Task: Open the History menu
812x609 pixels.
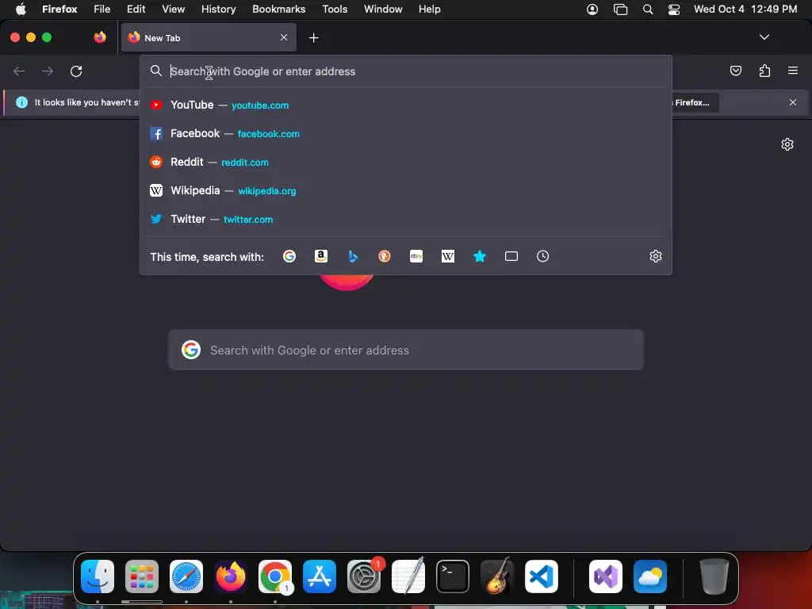Action: 218,10
